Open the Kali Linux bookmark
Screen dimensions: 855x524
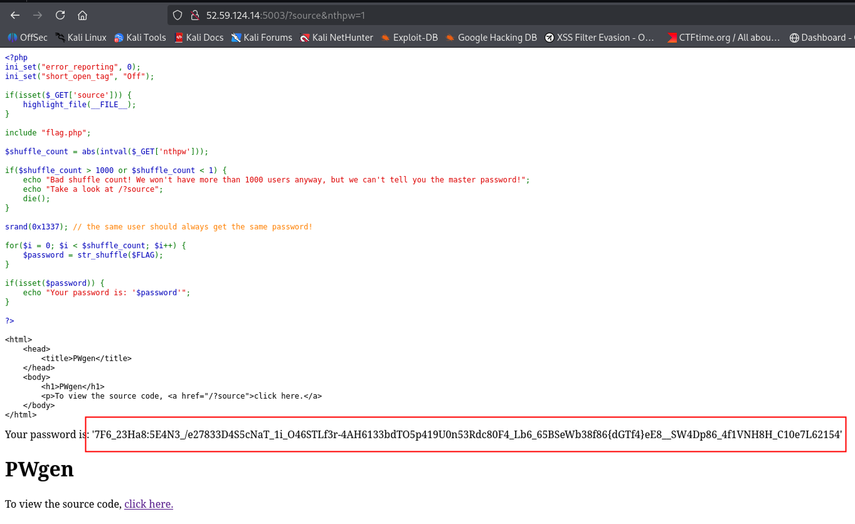tap(81, 38)
